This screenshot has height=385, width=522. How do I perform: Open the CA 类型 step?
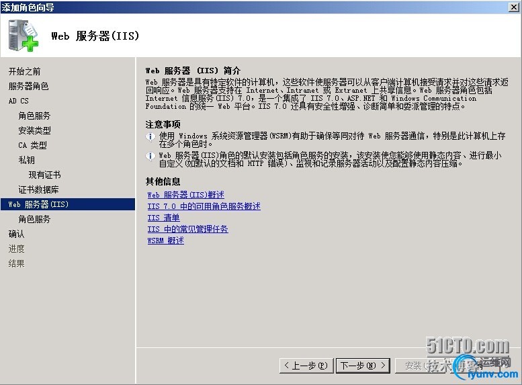pyautogui.click(x=32, y=145)
